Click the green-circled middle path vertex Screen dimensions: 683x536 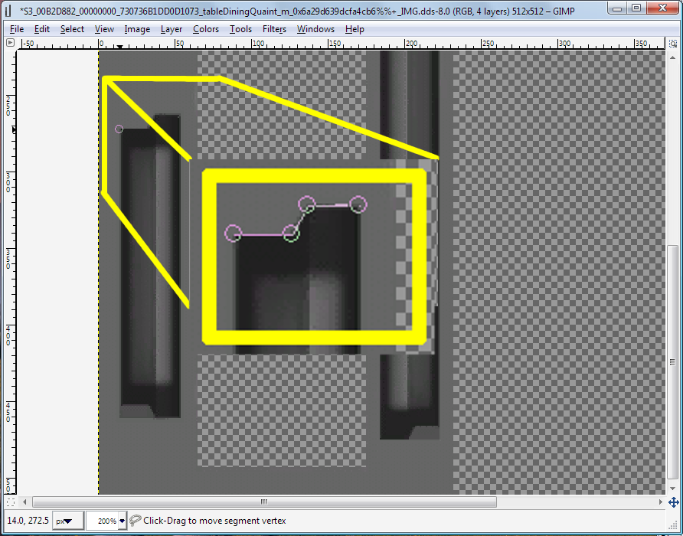290,234
